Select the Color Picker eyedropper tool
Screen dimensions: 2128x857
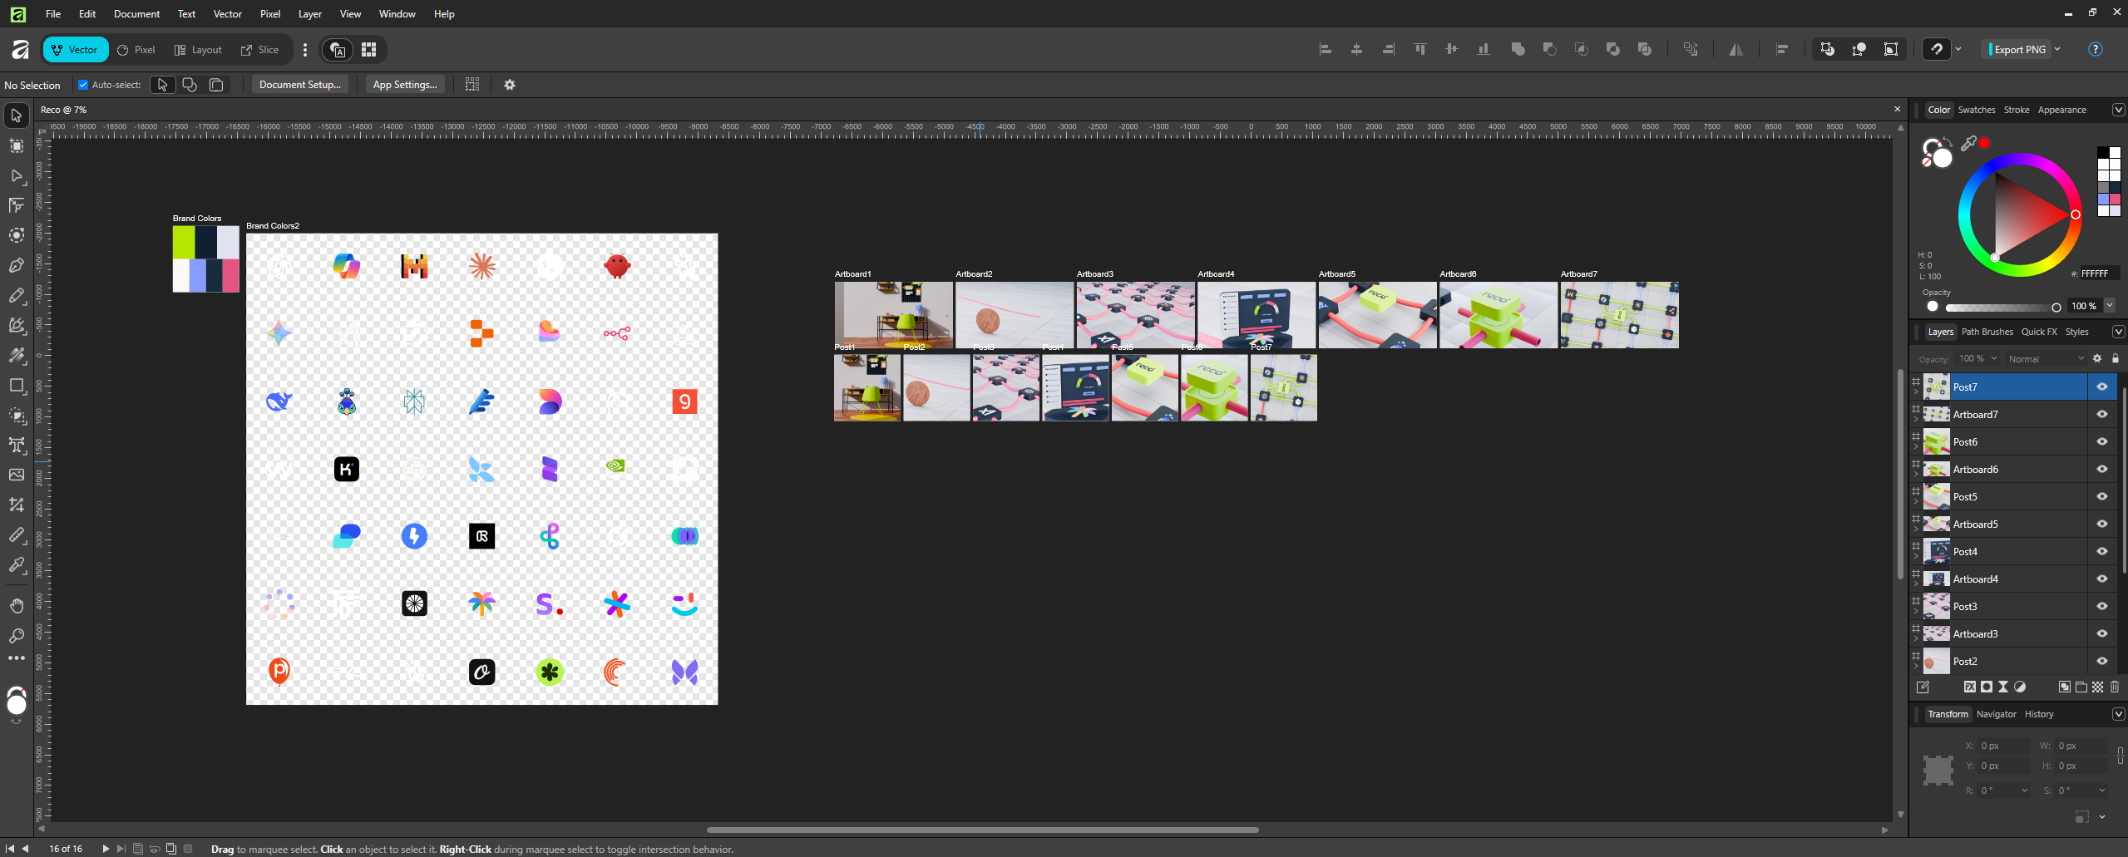[16, 564]
